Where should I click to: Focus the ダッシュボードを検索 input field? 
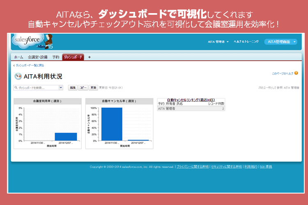point(38,88)
